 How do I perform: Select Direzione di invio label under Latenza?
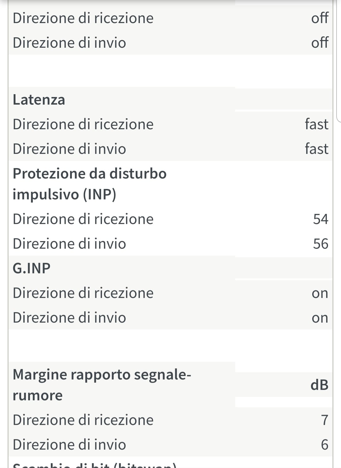pyautogui.click(x=69, y=149)
